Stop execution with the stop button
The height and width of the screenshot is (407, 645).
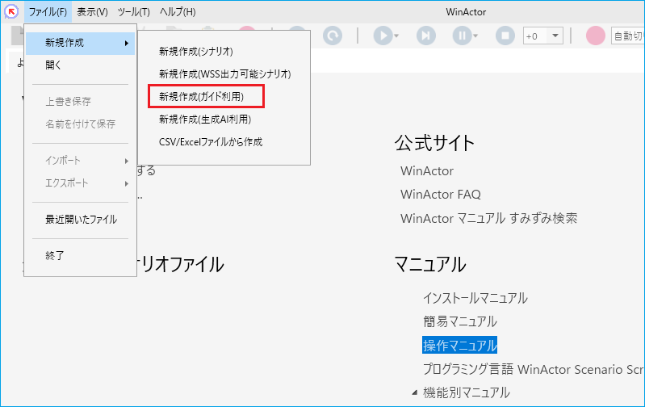point(505,36)
